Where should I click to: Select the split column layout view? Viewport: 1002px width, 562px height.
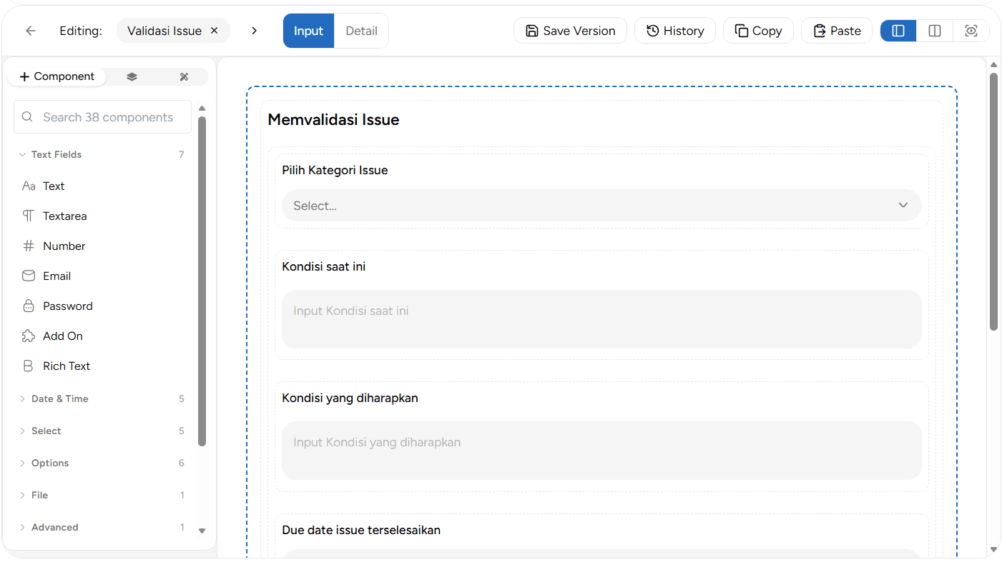[935, 31]
